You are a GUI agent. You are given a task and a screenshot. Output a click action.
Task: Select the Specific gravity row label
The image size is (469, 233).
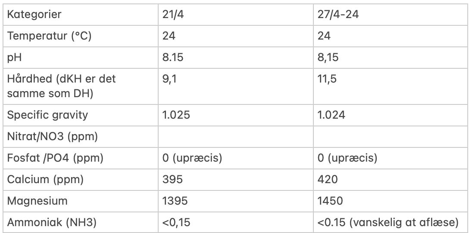tap(48, 115)
